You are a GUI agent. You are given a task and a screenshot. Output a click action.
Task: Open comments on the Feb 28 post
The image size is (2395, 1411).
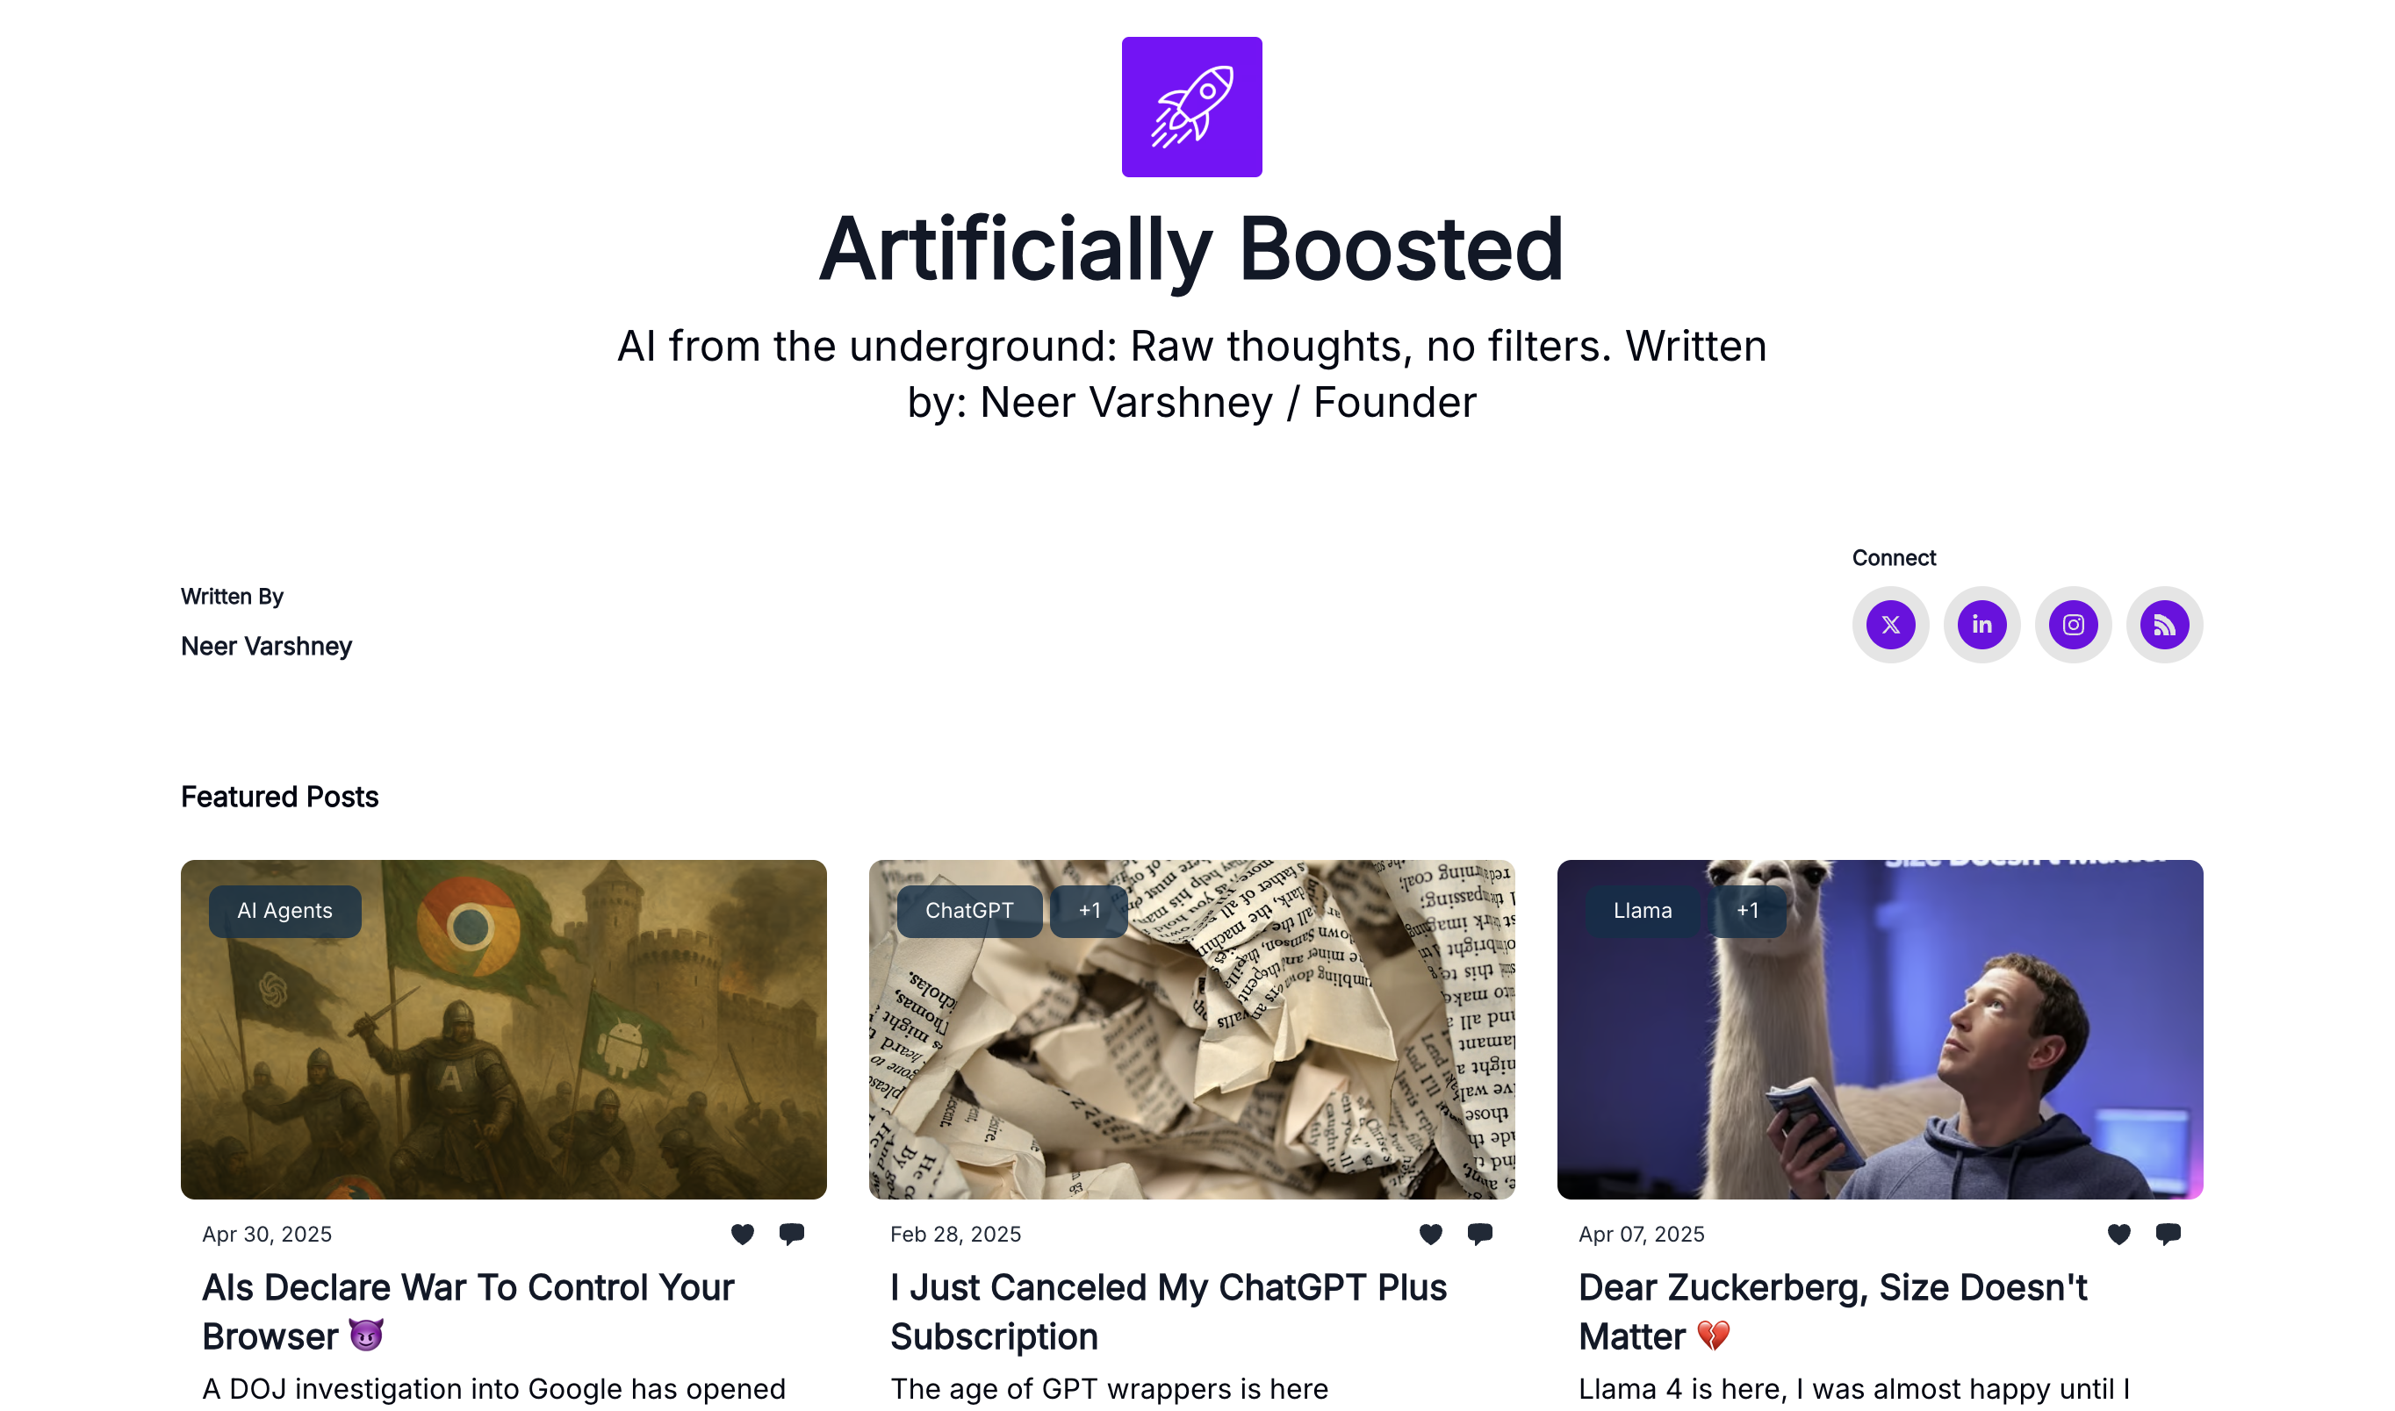tap(1480, 1233)
